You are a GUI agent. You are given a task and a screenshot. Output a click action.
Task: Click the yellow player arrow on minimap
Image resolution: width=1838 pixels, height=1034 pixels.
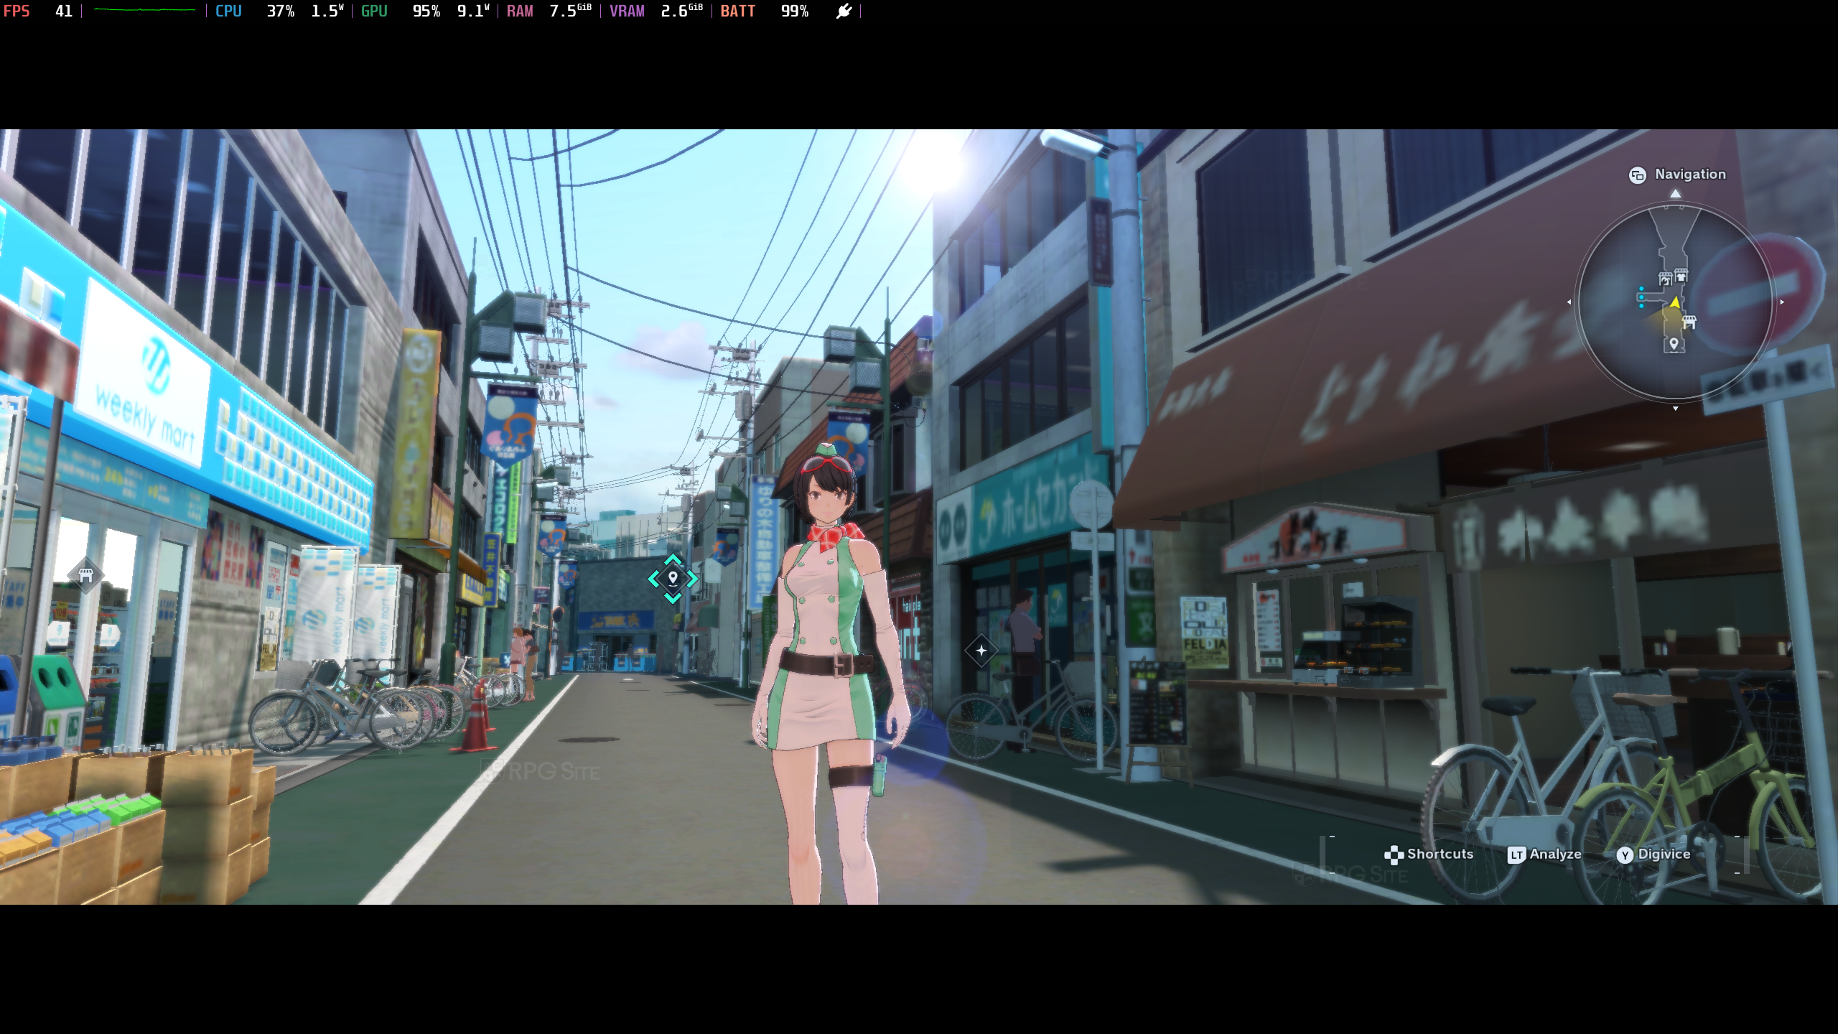pos(1675,302)
